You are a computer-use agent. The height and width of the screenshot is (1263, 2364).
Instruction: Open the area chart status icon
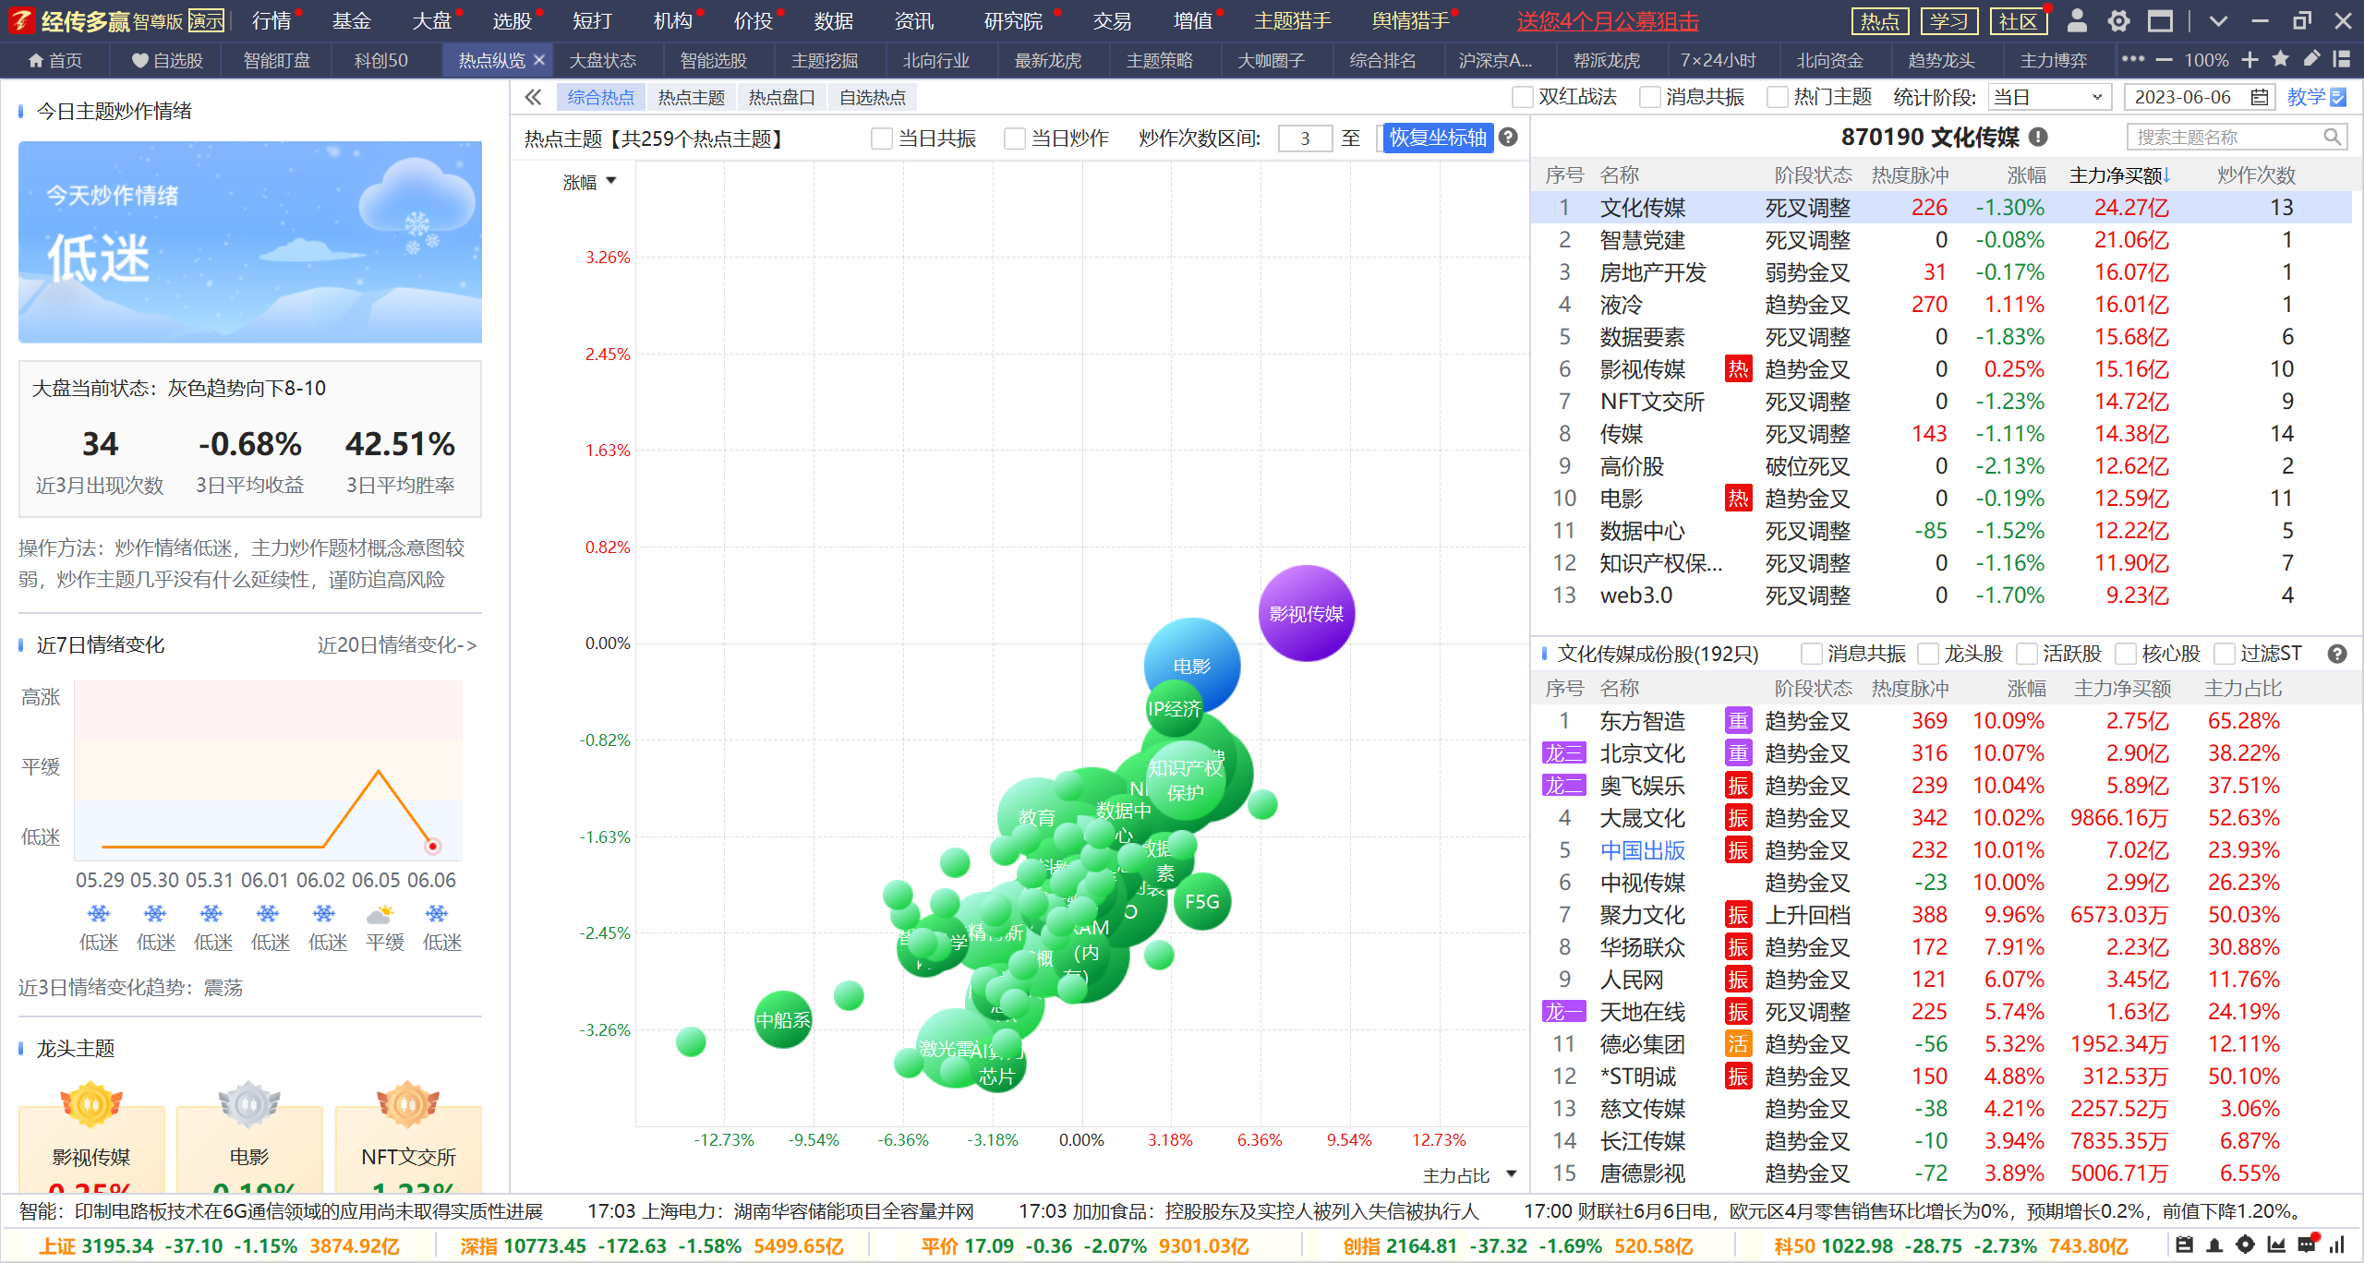click(2276, 1245)
